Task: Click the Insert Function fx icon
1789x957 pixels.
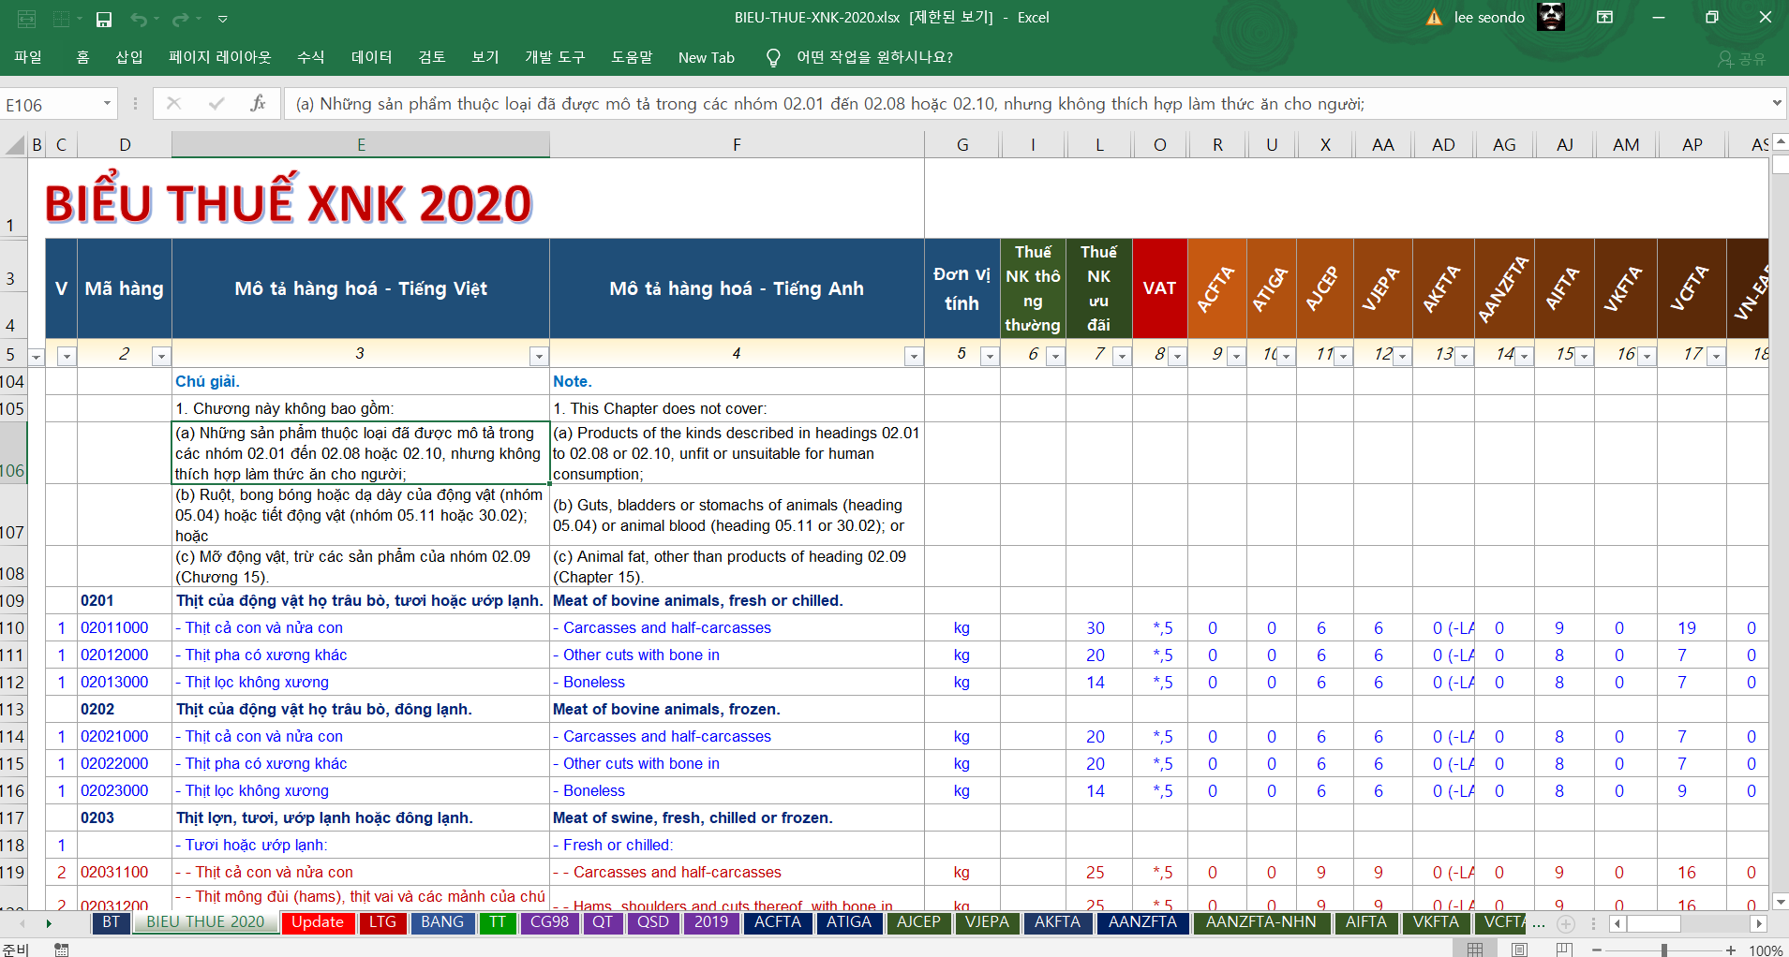Action: tap(258, 103)
